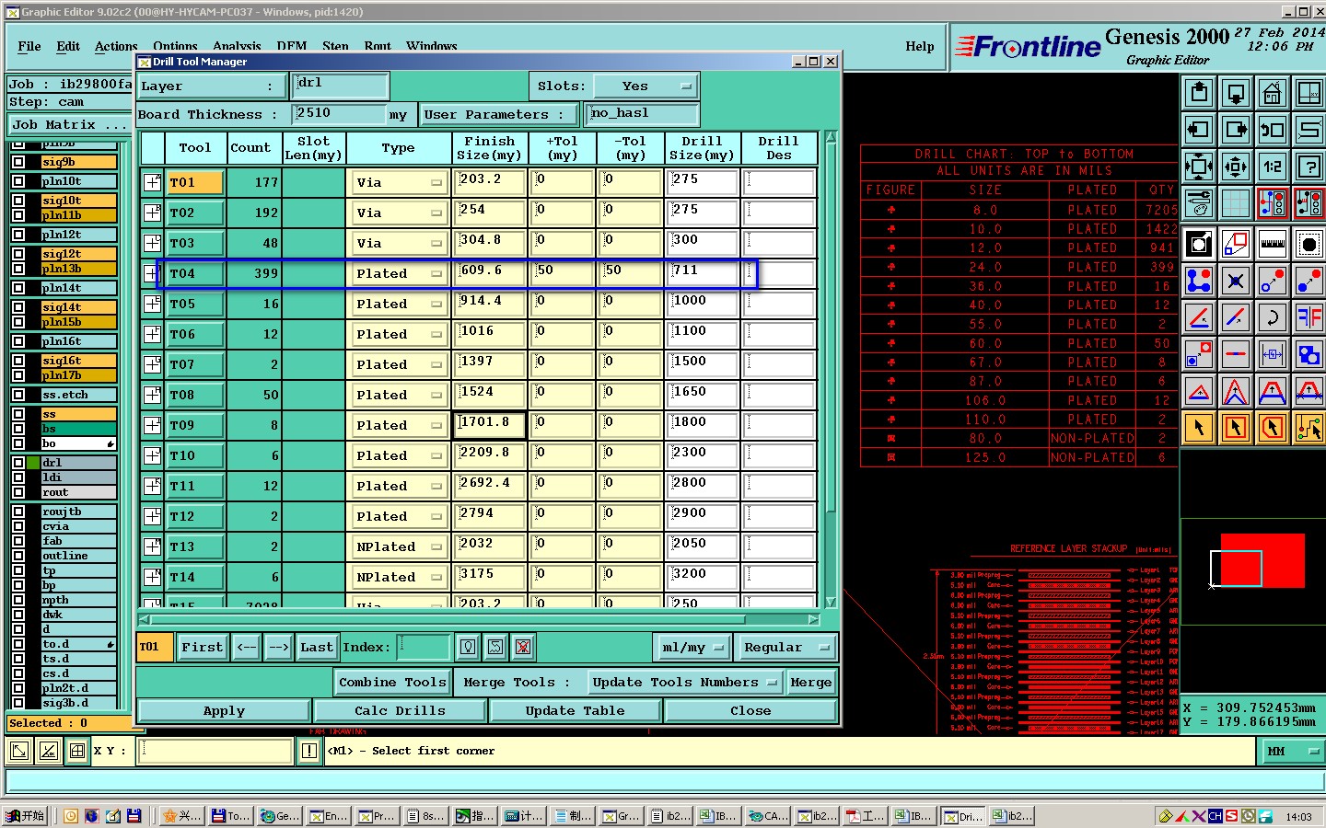Screen dimensions: 1326x828
Task: Select the net select arrow tool
Action: pos(1309,427)
